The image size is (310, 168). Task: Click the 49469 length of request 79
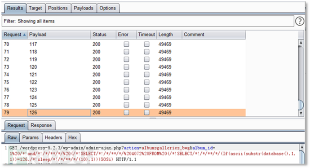[165, 113]
